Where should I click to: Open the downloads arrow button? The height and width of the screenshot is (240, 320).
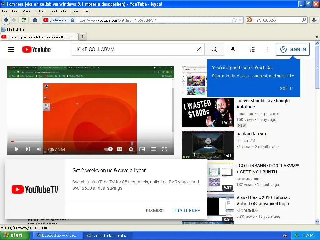(x=314, y=20)
